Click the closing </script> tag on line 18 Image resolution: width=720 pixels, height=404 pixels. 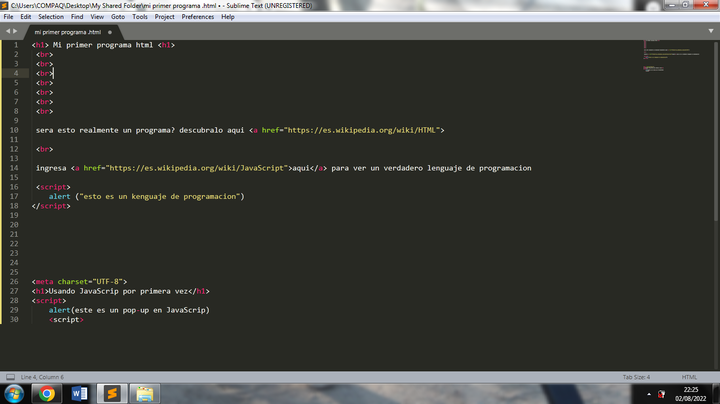[51, 206]
